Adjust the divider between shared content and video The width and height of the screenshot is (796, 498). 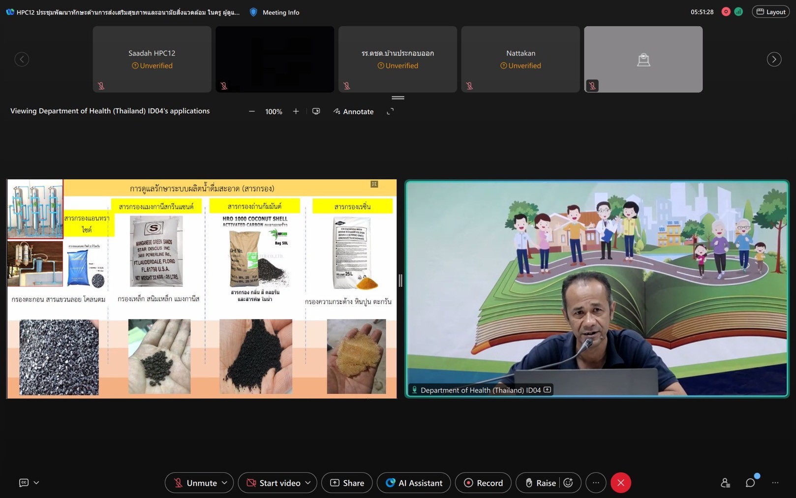(400, 280)
